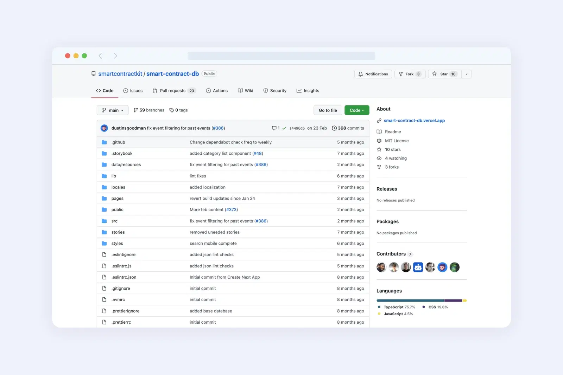Click the browser address bar
The width and height of the screenshot is (563, 375).
[281, 56]
